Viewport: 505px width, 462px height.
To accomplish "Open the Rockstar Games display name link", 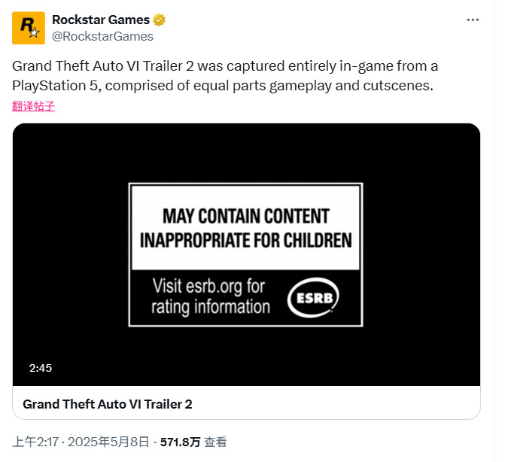I will (x=102, y=20).
